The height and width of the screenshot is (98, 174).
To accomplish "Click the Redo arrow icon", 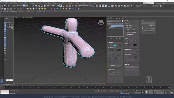I will coord(5,6).
